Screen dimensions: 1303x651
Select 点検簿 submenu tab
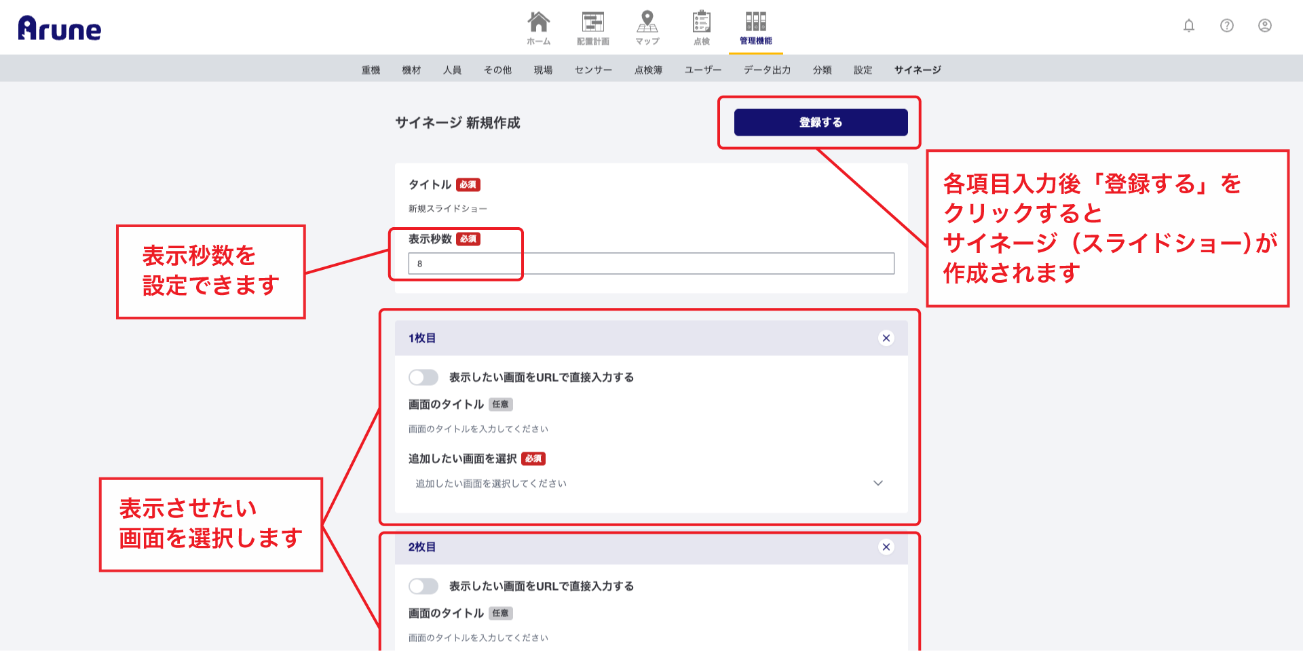pos(649,70)
